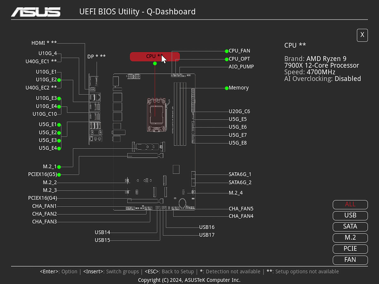The image size is (379, 284).
Task: Click the CPU socket on the motherboard diagram
Action: coord(157,114)
